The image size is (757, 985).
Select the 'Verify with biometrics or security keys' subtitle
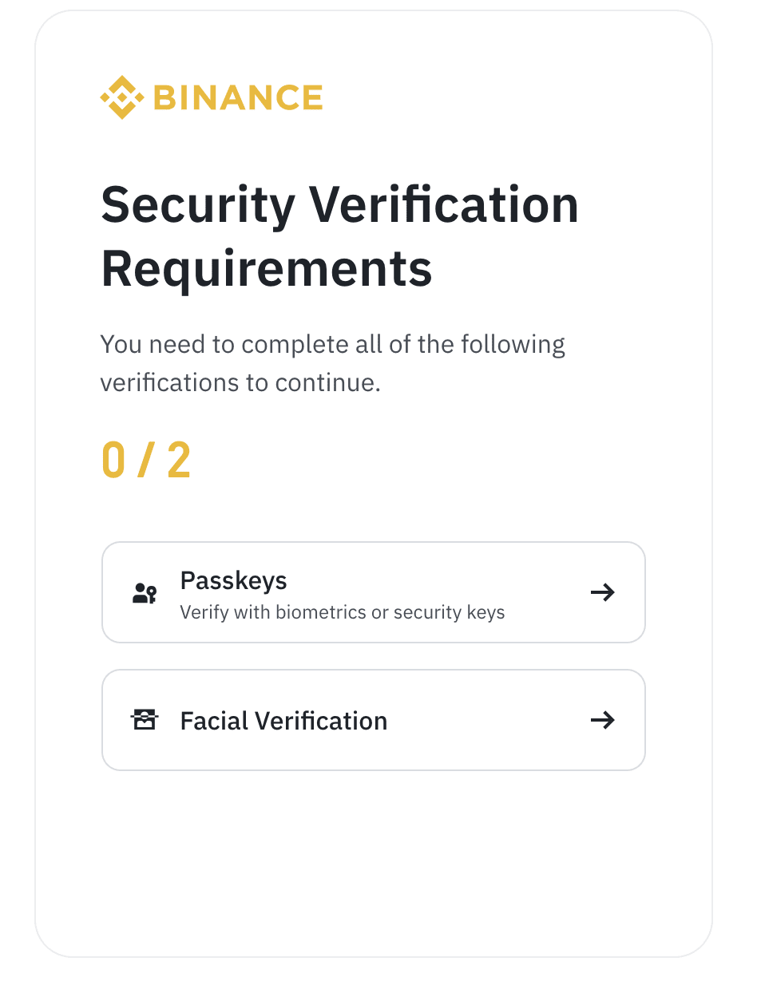point(342,613)
